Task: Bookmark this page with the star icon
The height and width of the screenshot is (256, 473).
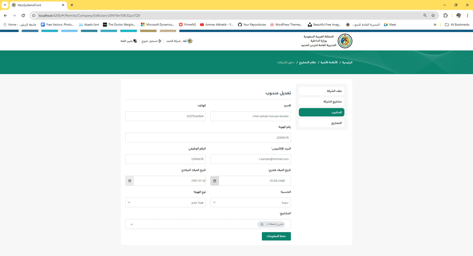Action: pyautogui.click(x=433, y=15)
